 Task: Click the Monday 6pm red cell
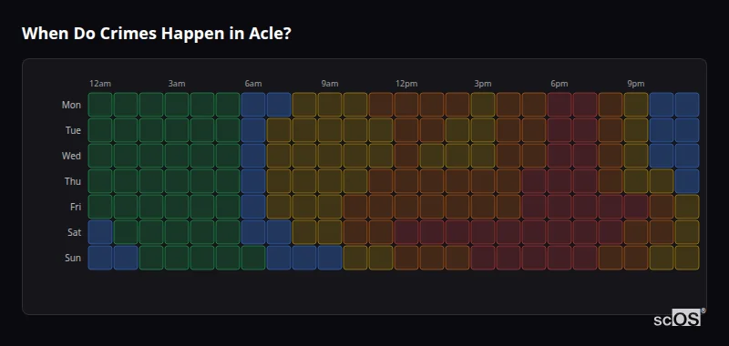560,105
